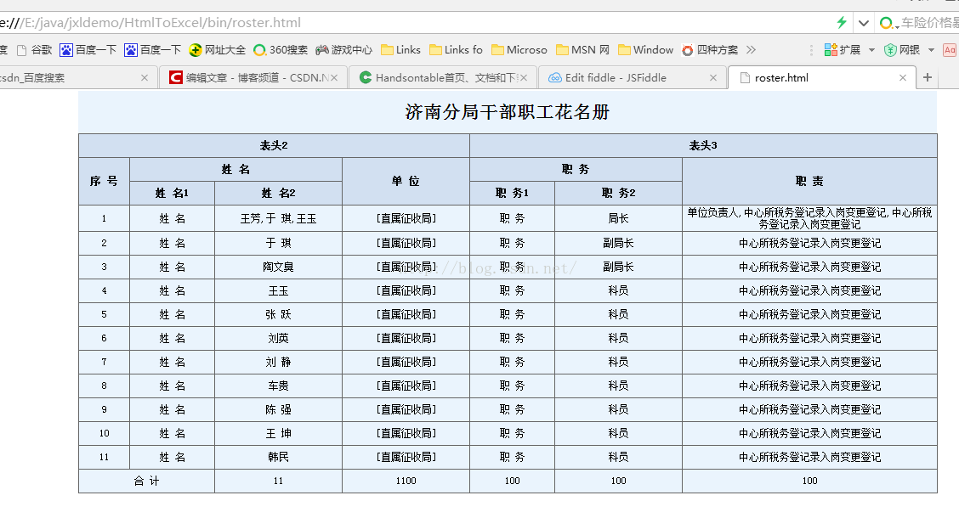Click the 合 计 total row label
This screenshot has width=959, height=518.
click(x=147, y=481)
